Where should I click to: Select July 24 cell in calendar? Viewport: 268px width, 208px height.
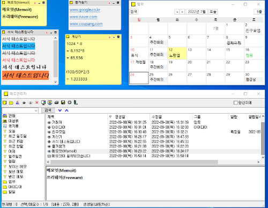(139, 78)
